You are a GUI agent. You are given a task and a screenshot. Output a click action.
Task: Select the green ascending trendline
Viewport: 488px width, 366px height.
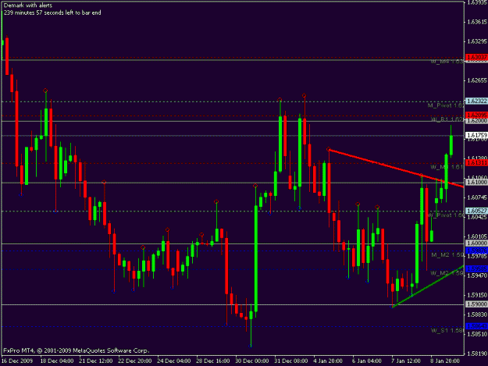(428, 286)
